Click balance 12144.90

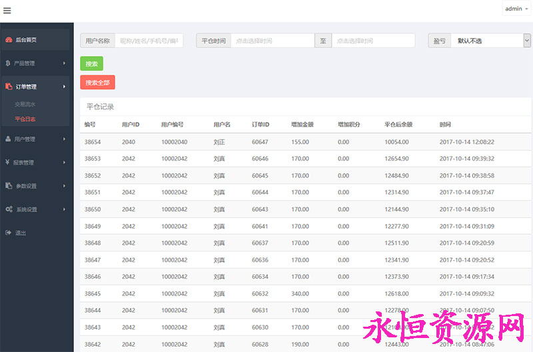point(396,209)
